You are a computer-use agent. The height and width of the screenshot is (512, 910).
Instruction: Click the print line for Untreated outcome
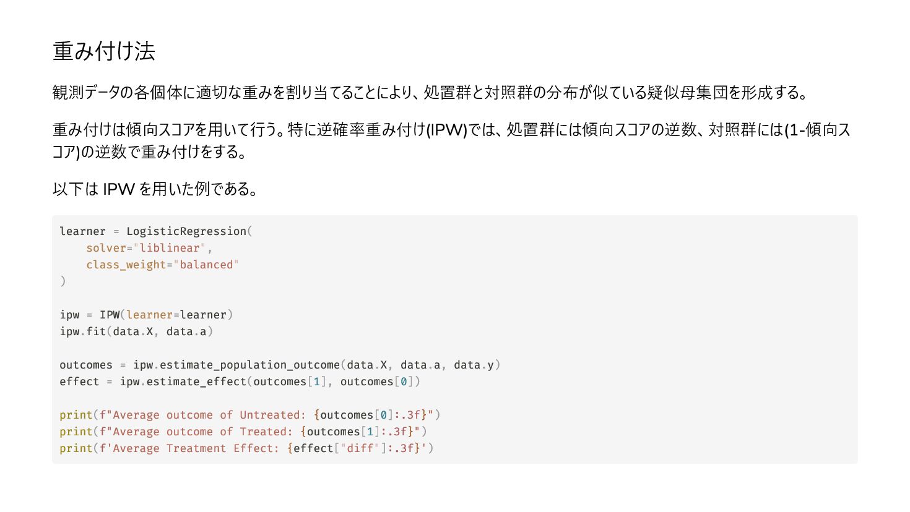click(250, 415)
